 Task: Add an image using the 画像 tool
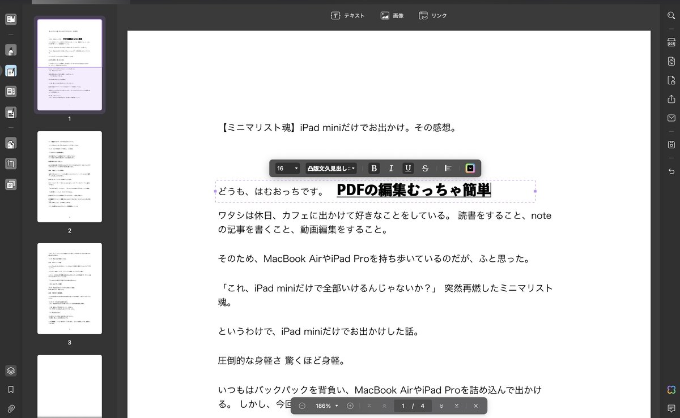click(392, 16)
